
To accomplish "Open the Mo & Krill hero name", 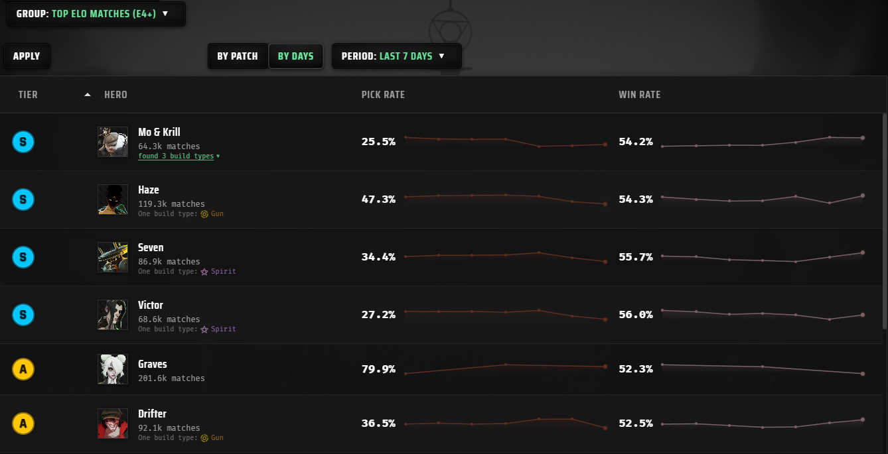I will click(159, 132).
